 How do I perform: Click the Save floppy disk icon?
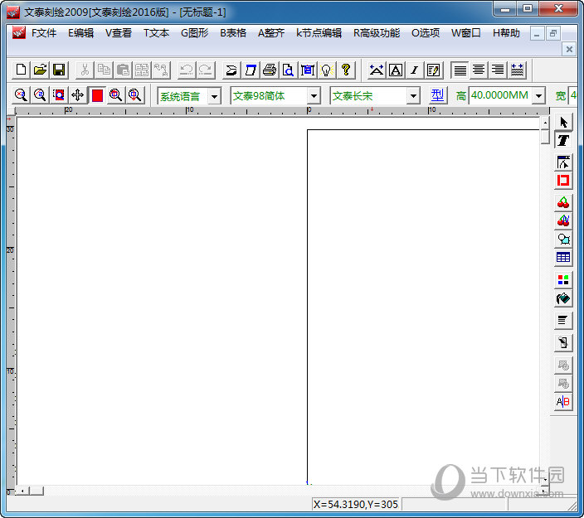click(x=59, y=70)
